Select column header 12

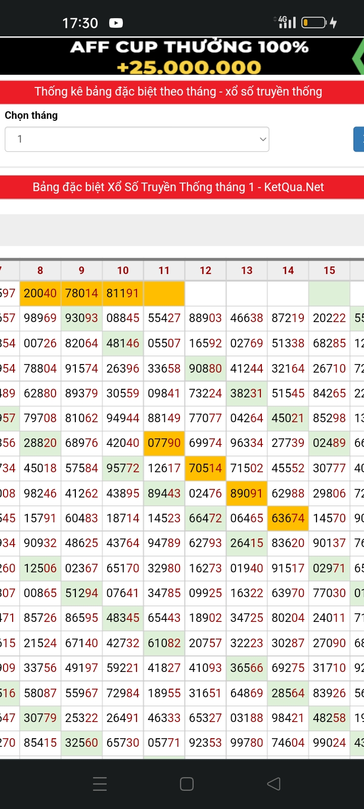click(205, 271)
